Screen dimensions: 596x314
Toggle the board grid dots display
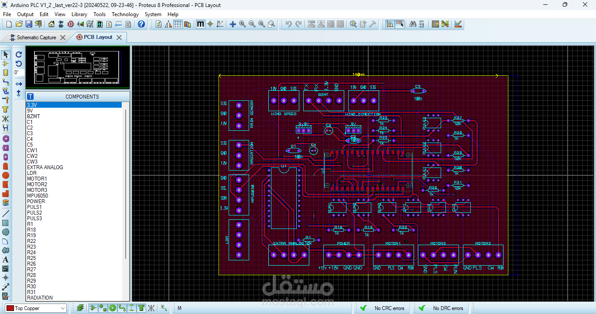coord(178,24)
